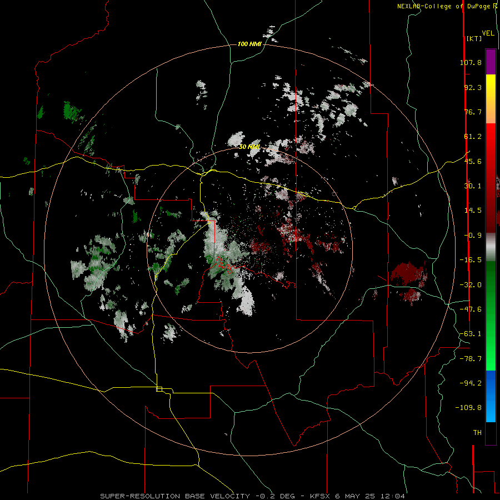Image resolution: width=500 pixels, height=500 pixels.
Task: Select the -32.0 velocity scale value
Action: 471,285
